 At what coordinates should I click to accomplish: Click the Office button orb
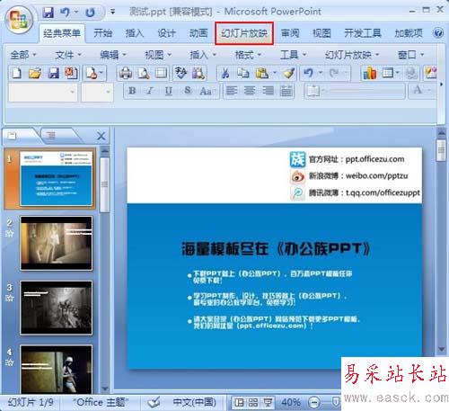point(20,19)
